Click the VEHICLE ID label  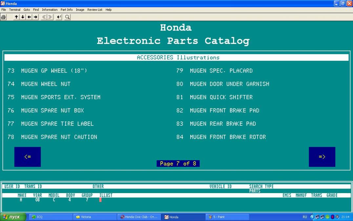pyautogui.click(x=220, y=187)
